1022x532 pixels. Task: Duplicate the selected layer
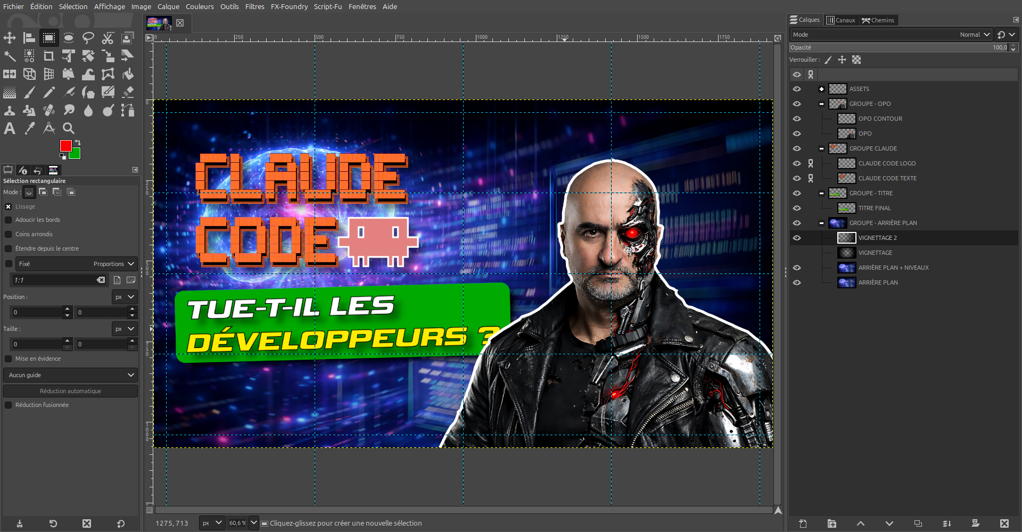(x=918, y=523)
